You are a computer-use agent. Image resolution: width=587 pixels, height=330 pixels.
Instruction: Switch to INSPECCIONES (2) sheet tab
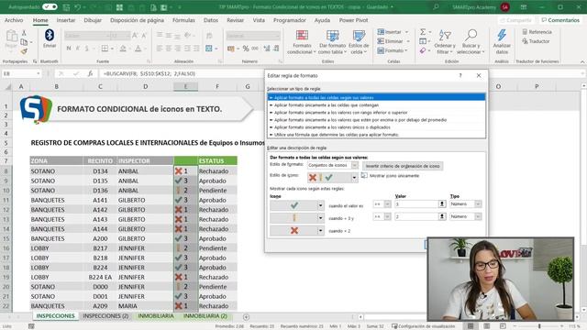[105, 316]
